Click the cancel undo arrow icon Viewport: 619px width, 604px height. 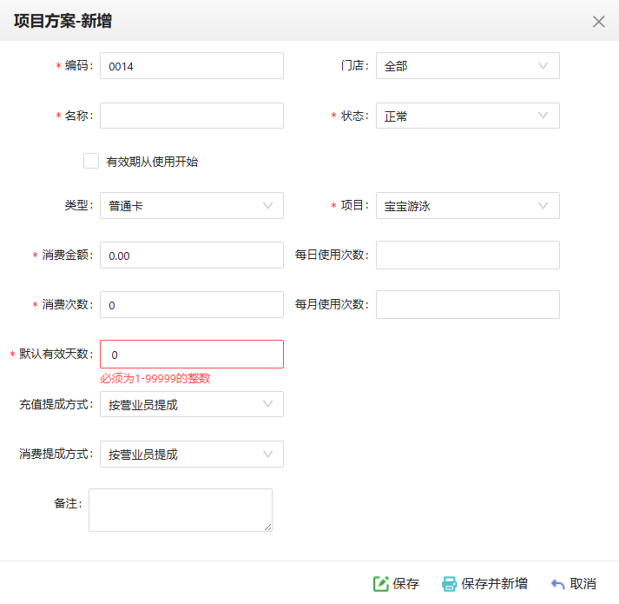pos(558,584)
